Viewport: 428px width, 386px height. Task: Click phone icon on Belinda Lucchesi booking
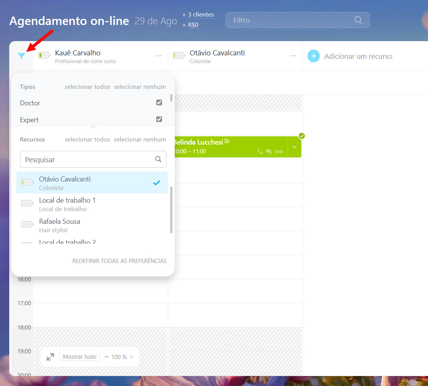[x=260, y=152]
